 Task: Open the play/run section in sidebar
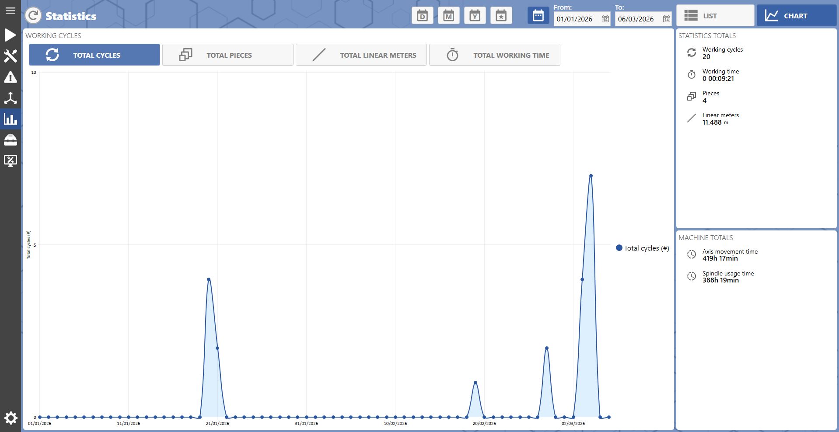pos(10,35)
